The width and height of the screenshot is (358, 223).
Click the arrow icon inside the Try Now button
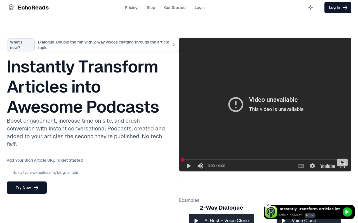36,188
